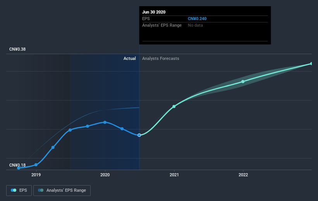Click the 2022 x-axis label

(243, 175)
